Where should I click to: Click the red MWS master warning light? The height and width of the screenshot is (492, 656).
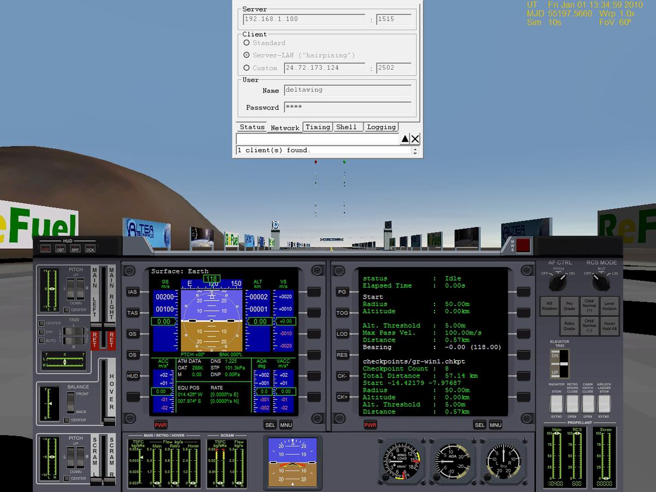tap(523, 245)
